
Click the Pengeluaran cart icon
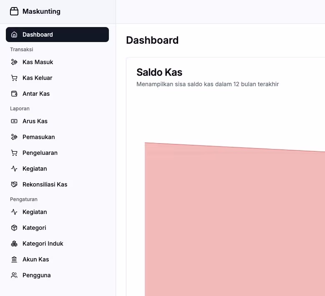click(x=14, y=153)
